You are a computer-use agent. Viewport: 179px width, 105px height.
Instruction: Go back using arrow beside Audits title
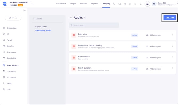[71, 18]
